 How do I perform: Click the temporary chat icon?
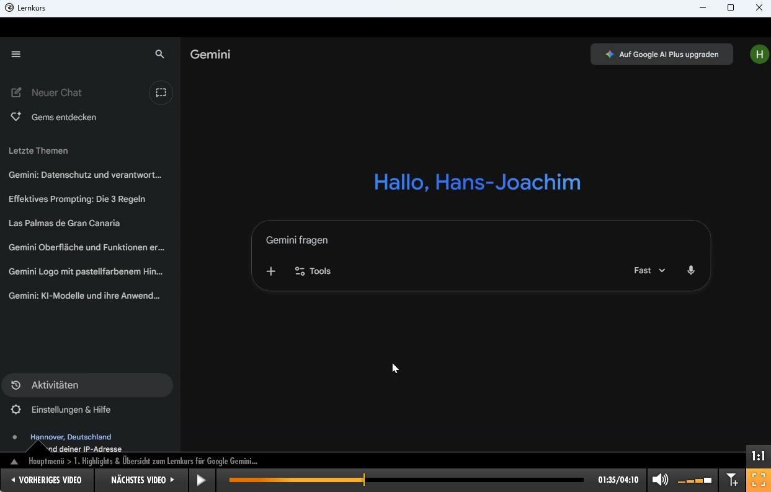(x=161, y=93)
